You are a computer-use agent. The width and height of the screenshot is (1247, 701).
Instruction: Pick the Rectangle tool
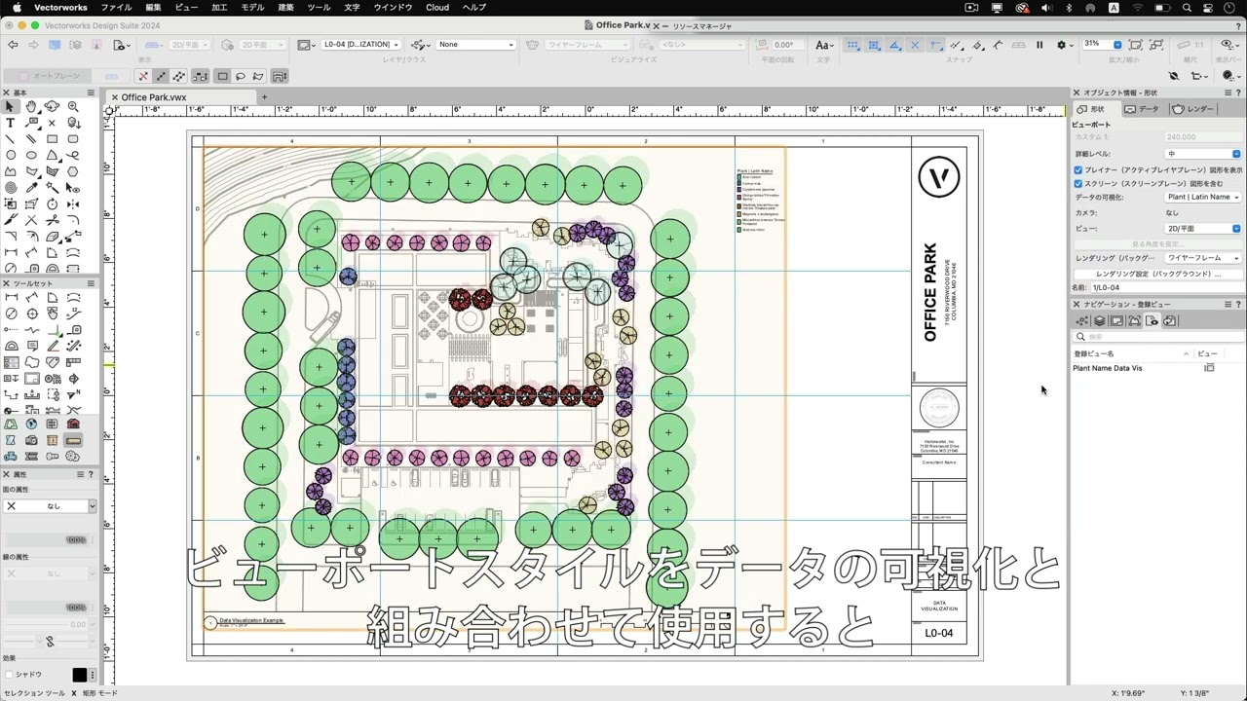(52, 139)
